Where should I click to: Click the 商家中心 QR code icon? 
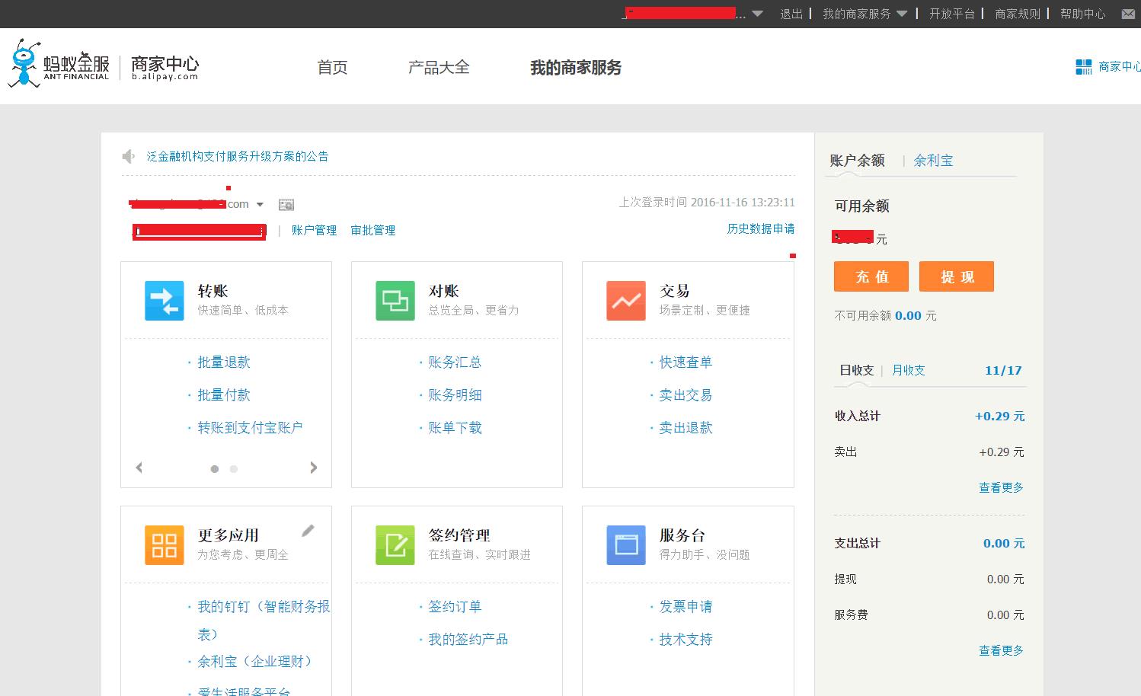[x=1083, y=67]
